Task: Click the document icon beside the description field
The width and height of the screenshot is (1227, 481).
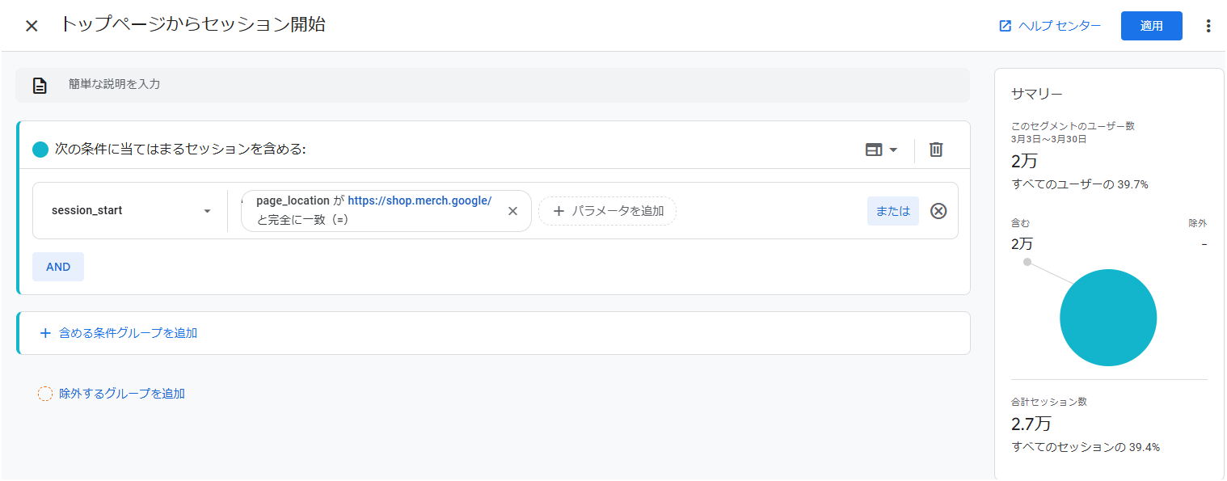Action: tap(40, 85)
